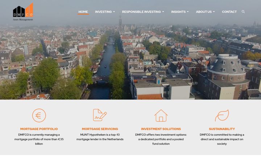Expand the Responsible Investing dropdown arrow

pos(163,12)
